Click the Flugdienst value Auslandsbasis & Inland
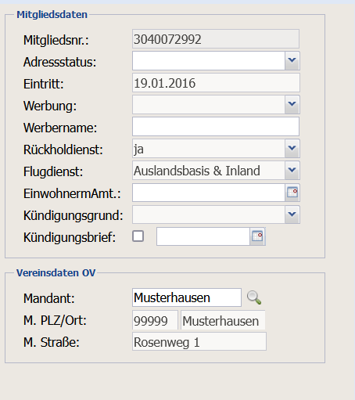Screen dimensions: 355x400 coord(197,171)
